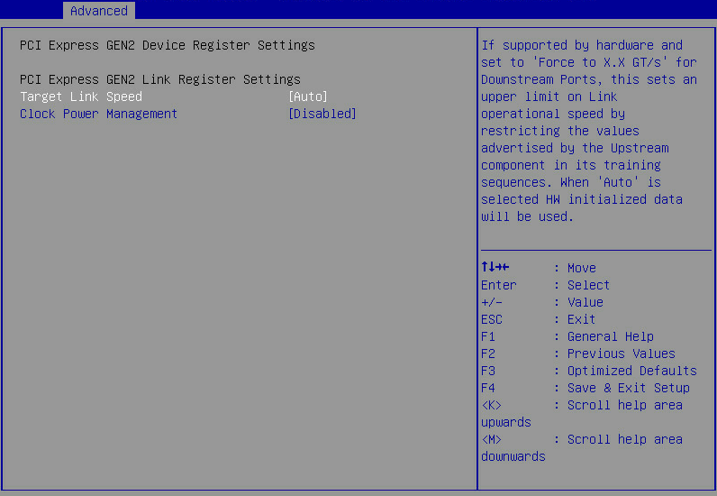The height and width of the screenshot is (496, 717).
Task: Click PCI Express GEN2 Link Register Settings heading
Action: [160, 79]
